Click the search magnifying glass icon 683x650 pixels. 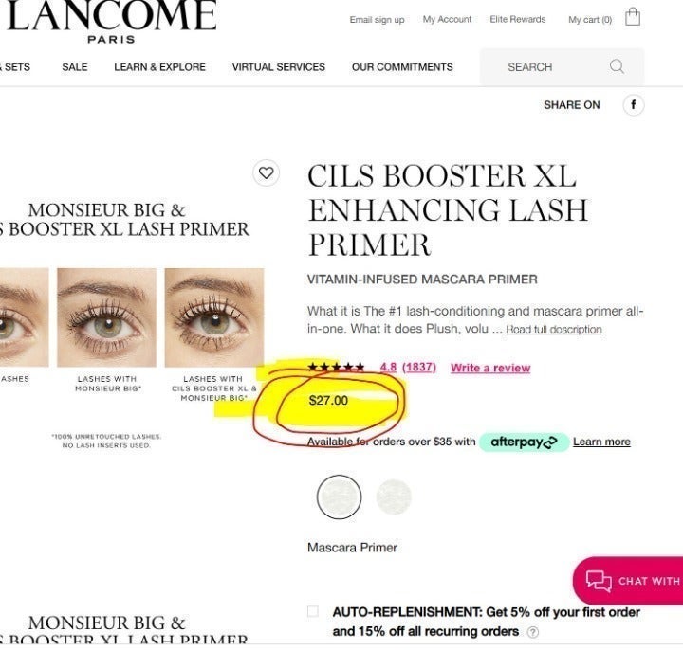[617, 66]
